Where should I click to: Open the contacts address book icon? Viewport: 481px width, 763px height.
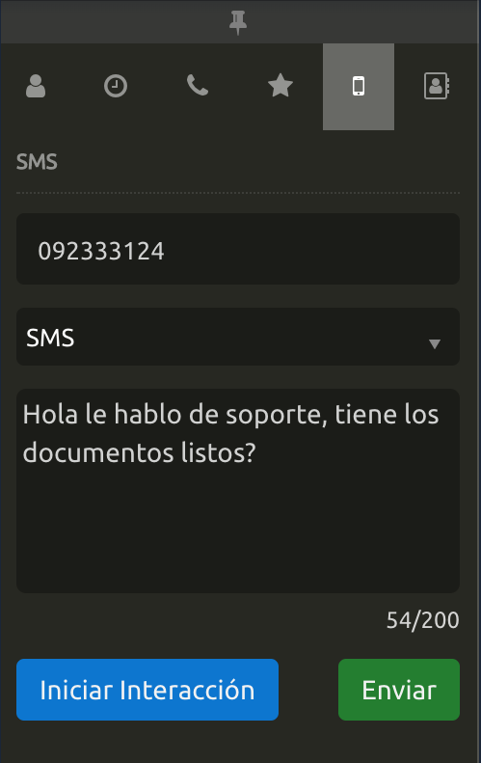pos(437,86)
